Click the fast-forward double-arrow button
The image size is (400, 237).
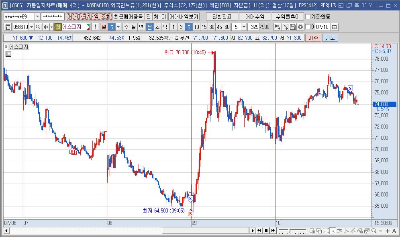[273, 231]
